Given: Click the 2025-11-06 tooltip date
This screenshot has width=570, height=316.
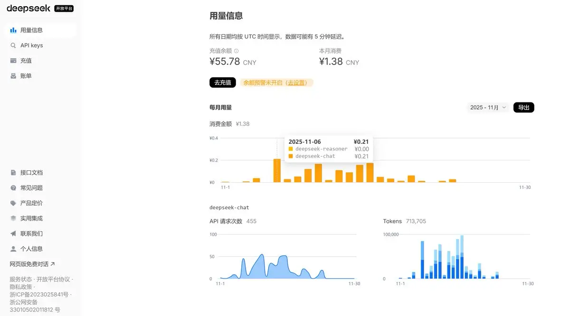Looking at the screenshot, I should [304, 141].
